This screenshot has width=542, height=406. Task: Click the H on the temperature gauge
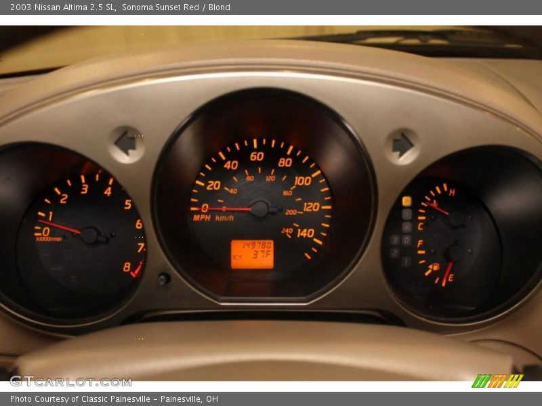(452, 193)
